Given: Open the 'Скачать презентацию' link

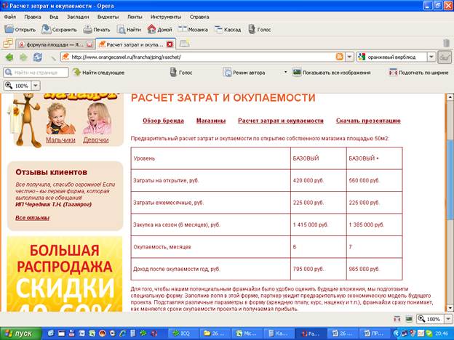Looking at the screenshot, I should (x=367, y=121).
